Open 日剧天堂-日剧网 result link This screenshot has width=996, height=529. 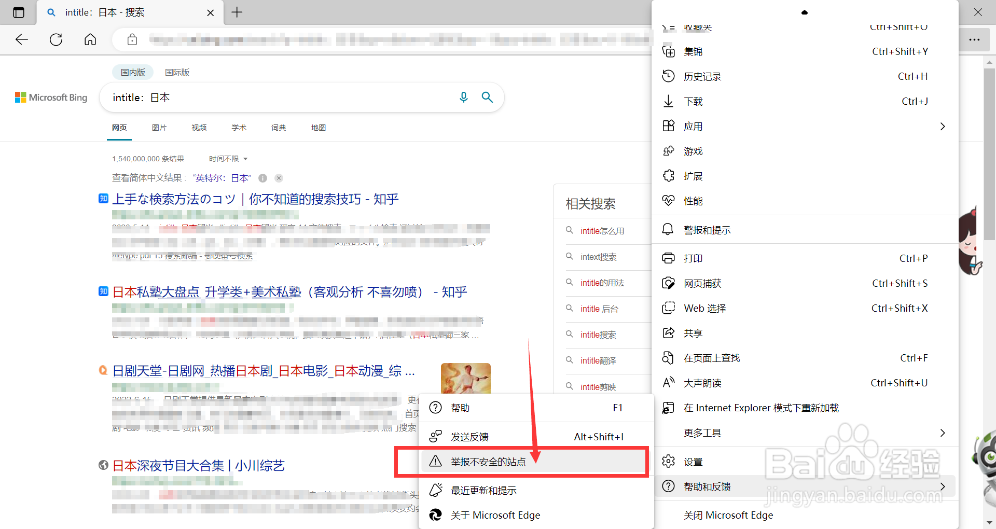264,371
